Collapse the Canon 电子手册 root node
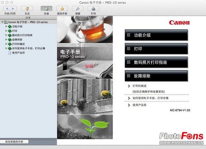This screenshot has height=149, width=206. 2,22
